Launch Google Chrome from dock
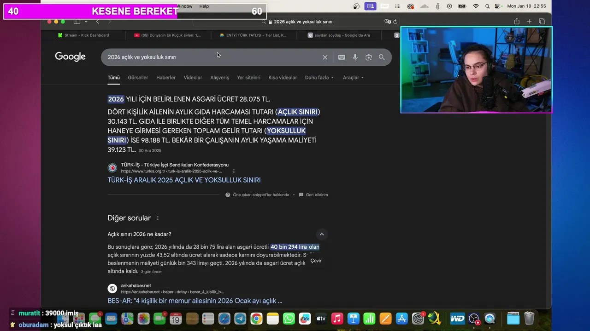 (256, 318)
